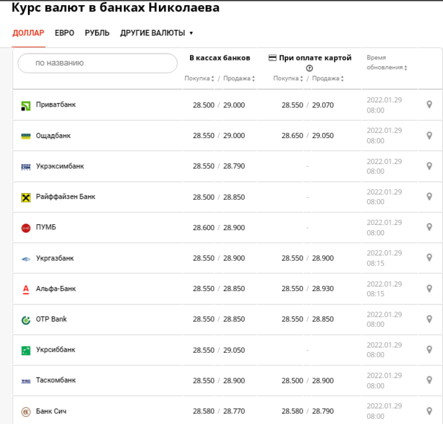The height and width of the screenshot is (424, 443).
Task: Sort by Покупка in В кассах банков
Action: [x=200, y=79]
